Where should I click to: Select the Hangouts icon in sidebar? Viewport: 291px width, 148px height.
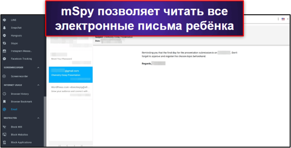coord(4,35)
